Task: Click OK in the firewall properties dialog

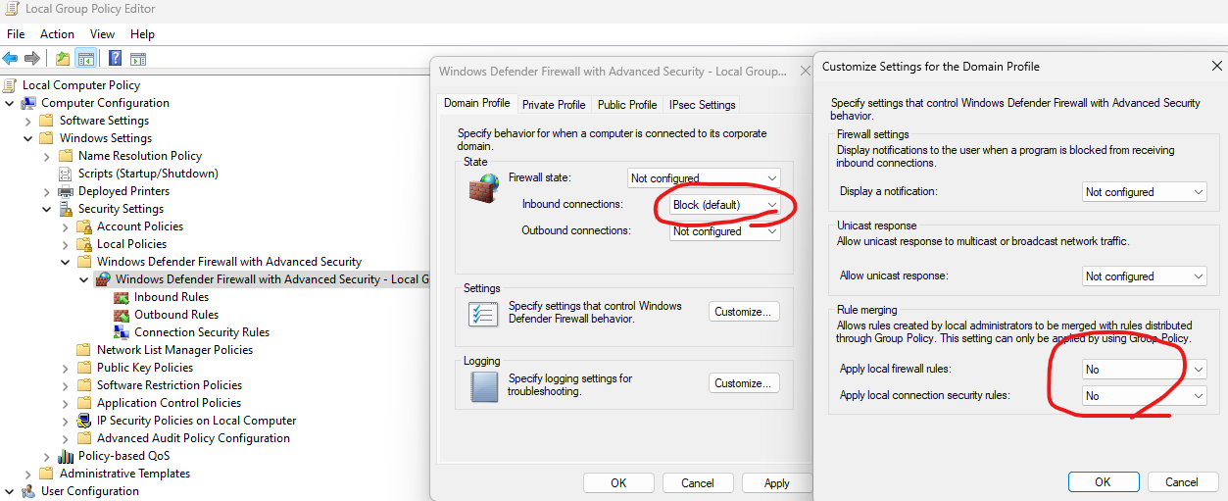Action: coord(618,482)
